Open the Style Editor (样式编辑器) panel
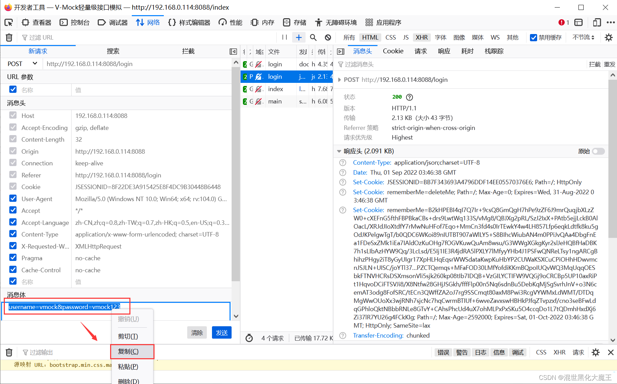 pyautogui.click(x=189, y=23)
